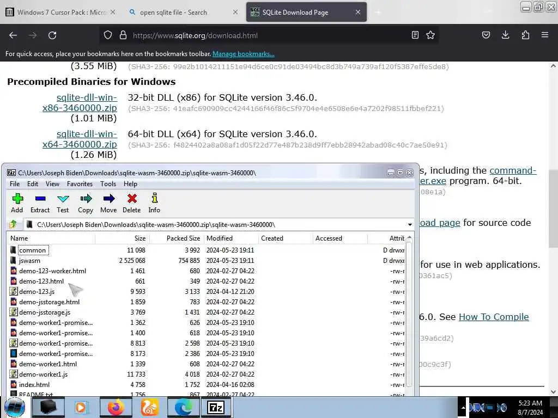Sort by Modified column header
Screen dimensions: 558x418
pyautogui.click(x=231, y=238)
